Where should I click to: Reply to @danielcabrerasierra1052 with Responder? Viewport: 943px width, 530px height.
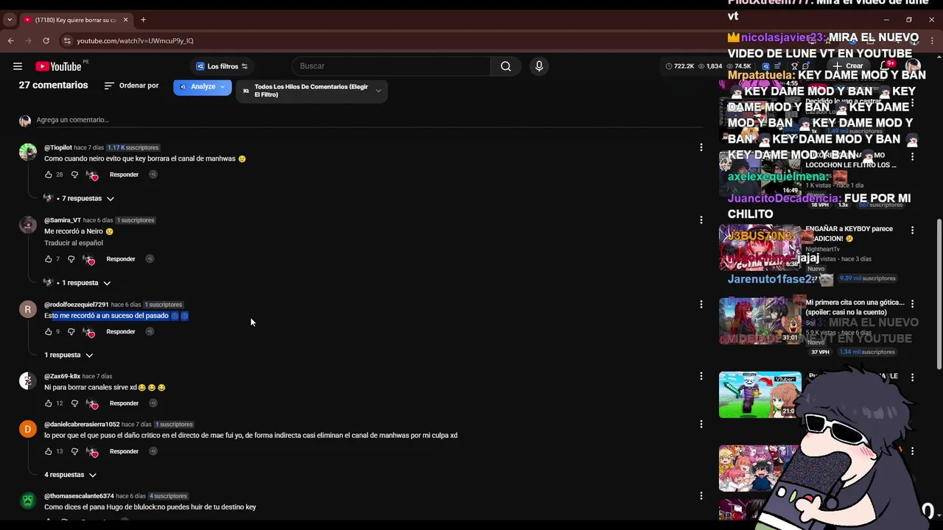(x=124, y=451)
